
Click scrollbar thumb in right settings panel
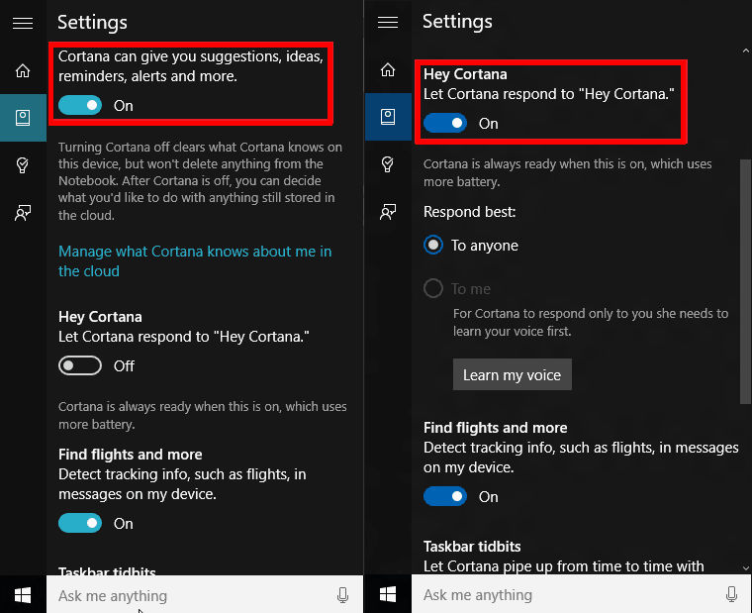745,281
